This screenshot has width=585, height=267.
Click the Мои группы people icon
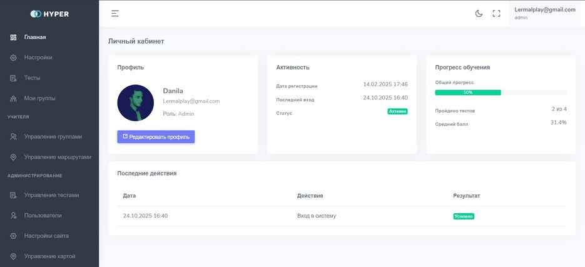(13, 98)
